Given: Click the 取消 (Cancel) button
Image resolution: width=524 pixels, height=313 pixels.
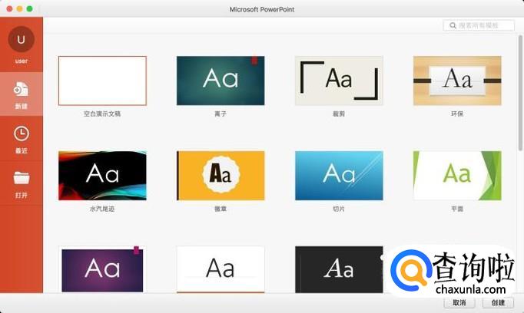Looking at the screenshot, I should pos(459,303).
